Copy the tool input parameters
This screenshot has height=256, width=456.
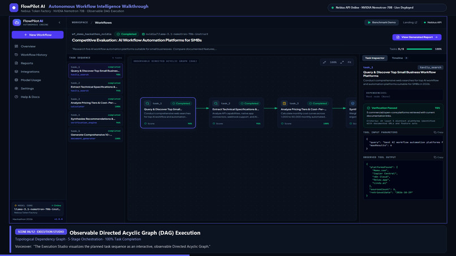click(x=438, y=132)
